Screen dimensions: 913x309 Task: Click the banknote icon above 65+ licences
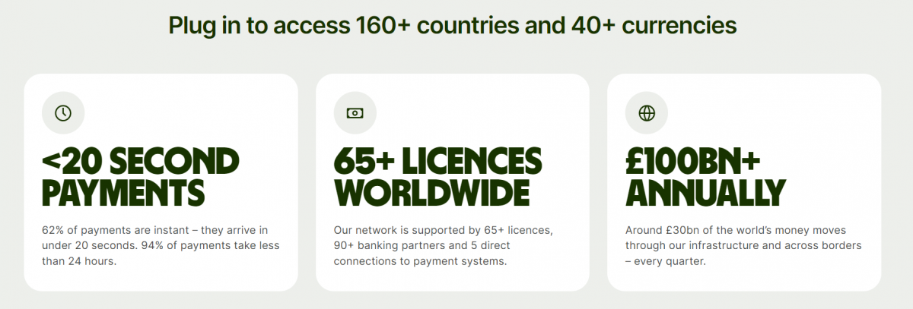(x=355, y=113)
